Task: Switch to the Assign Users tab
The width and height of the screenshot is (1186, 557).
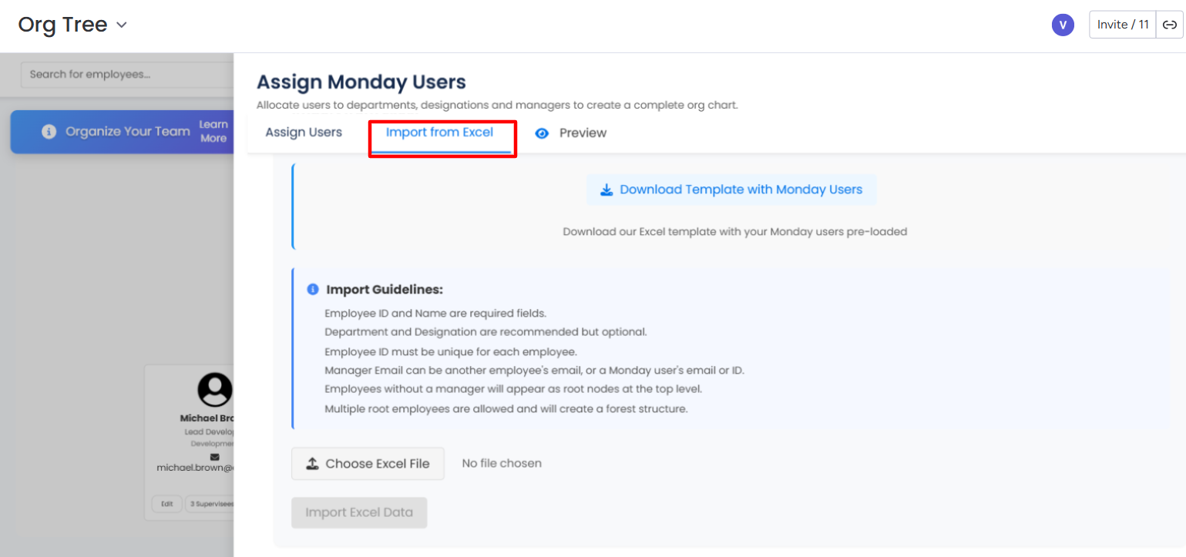Action: click(x=304, y=133)
